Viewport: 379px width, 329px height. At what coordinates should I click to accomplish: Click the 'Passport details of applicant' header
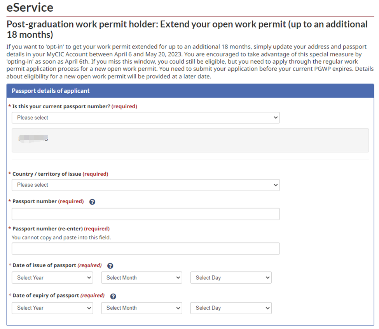click(190, 91)
